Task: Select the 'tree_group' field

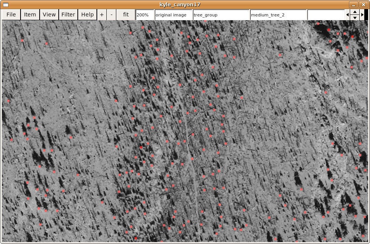Action: [x=221, y=15]
